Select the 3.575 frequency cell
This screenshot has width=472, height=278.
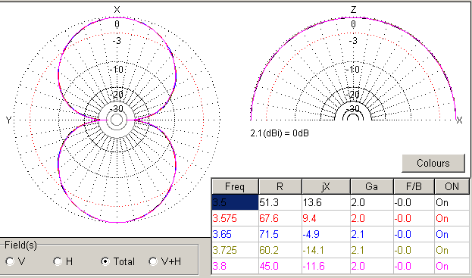coord(235,218)
